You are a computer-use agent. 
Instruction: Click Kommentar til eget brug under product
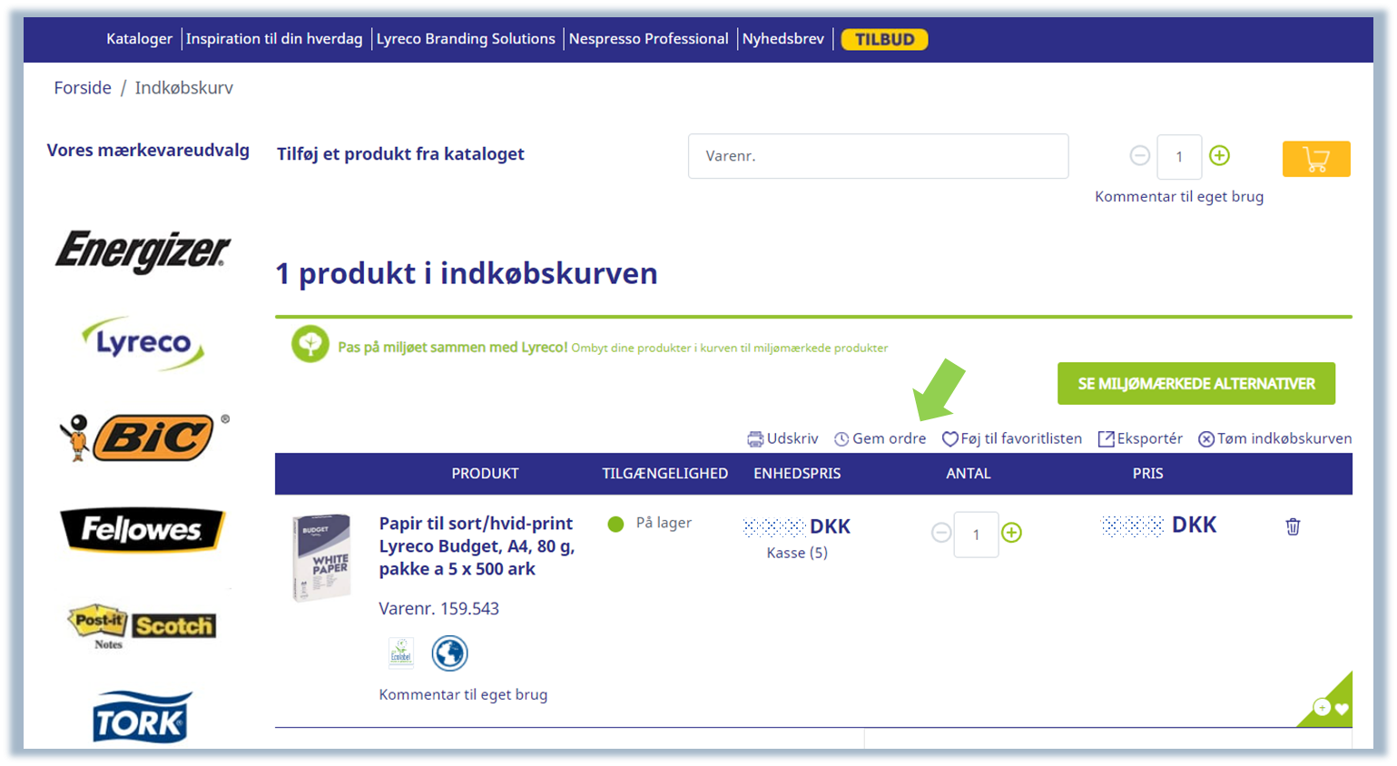click(x=463, y=694)
